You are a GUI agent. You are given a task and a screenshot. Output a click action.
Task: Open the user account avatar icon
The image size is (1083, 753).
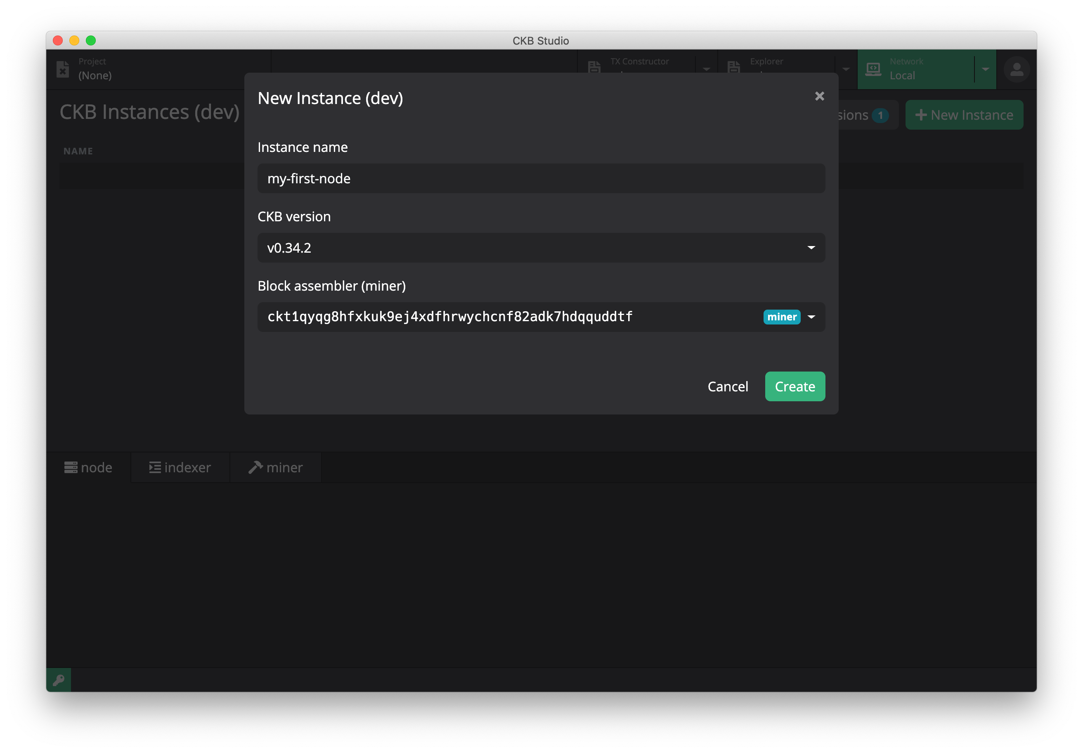pyautogui.click(x=1017, y=69)
